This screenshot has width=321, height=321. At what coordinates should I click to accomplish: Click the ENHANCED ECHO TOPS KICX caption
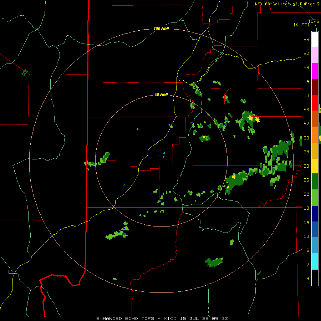(162, 319)
